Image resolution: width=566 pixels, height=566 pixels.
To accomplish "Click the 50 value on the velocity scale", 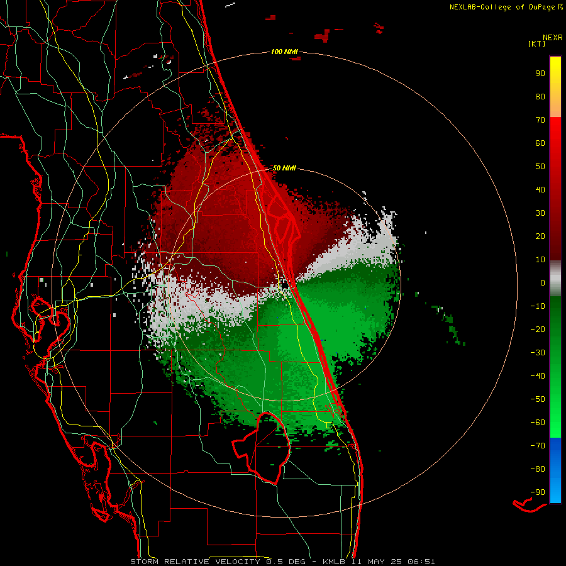I will 540,167.
